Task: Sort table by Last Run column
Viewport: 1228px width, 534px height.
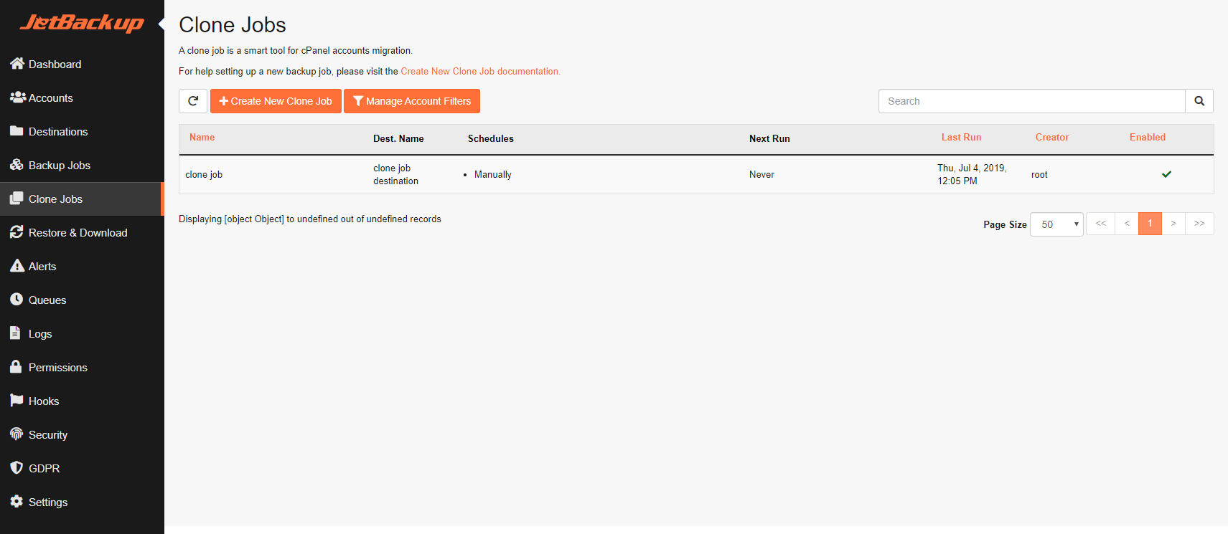Action: (x=961, y=137)
